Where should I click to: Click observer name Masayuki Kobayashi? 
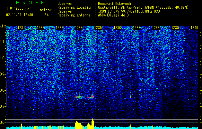115,4
